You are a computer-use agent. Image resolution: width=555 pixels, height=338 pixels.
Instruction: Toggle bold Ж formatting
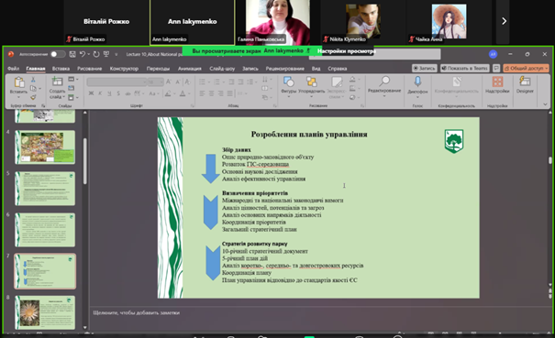point(91,93)
